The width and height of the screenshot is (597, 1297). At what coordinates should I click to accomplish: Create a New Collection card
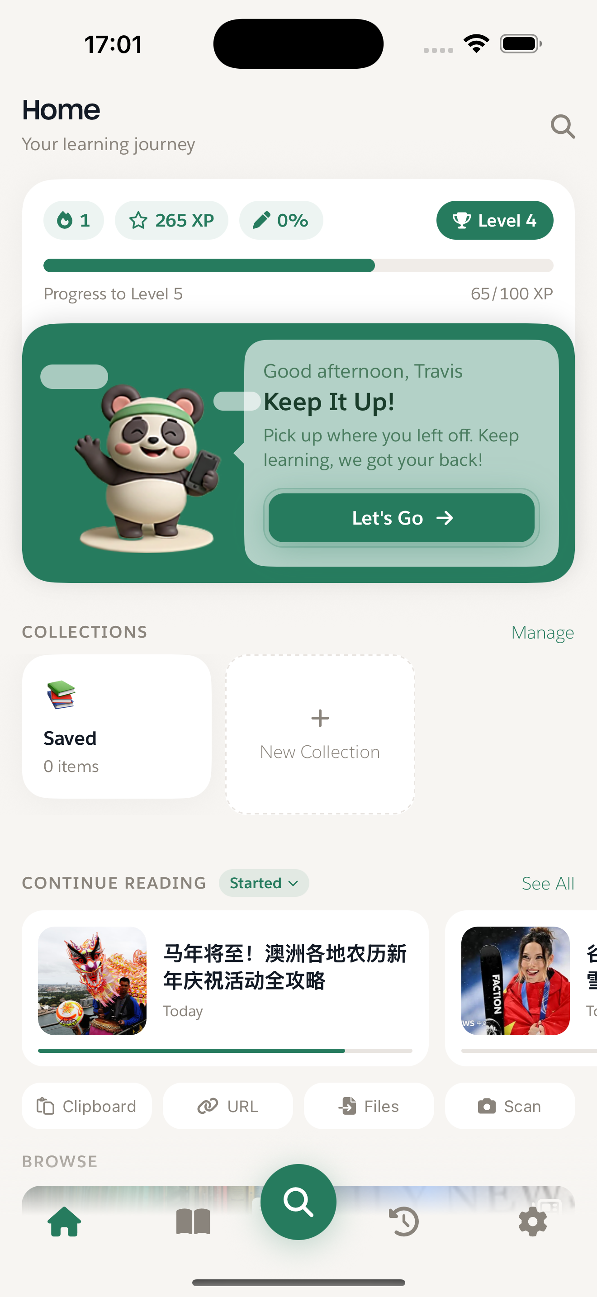[x=320, y=734]
